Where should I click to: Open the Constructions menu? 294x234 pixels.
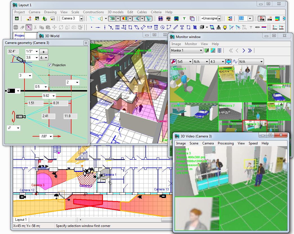[93, 12]
